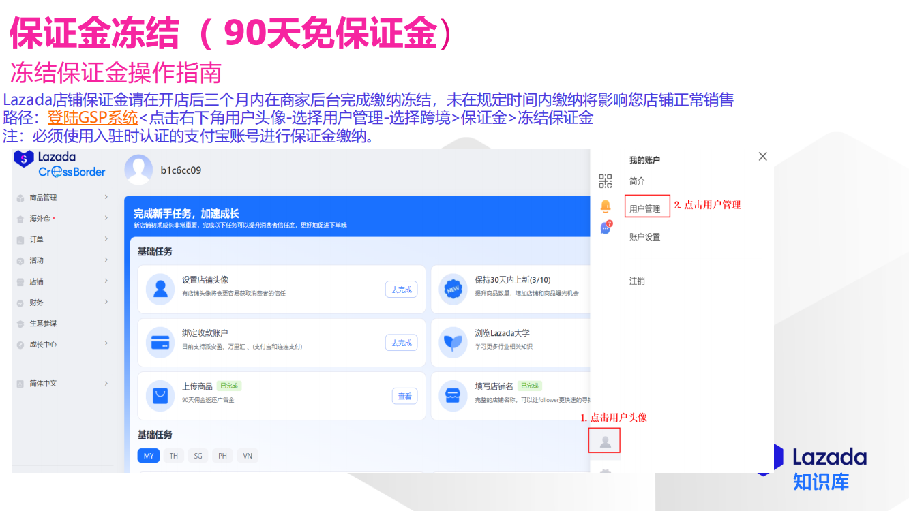Click 去完成 for 设置店铺头像
The image size is (909, 511).
pos(401,290)
